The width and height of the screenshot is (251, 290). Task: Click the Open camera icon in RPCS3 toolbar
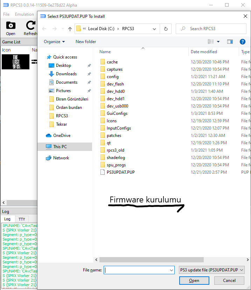point(11,26)
